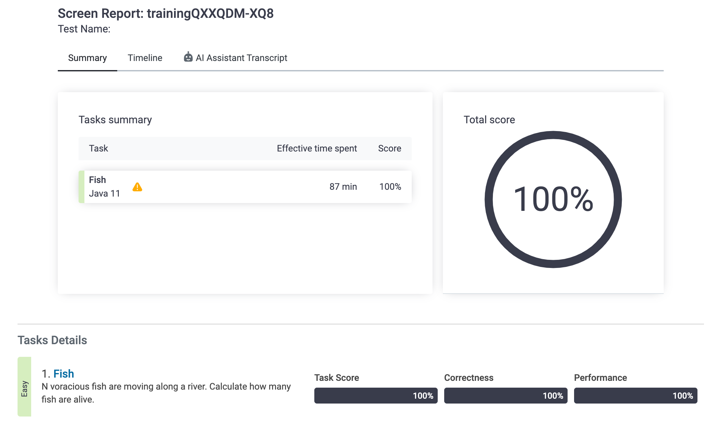Click the Effective time spent column header

pos(317,148)
